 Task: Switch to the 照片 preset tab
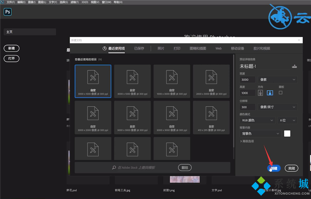tap(161, 48)
